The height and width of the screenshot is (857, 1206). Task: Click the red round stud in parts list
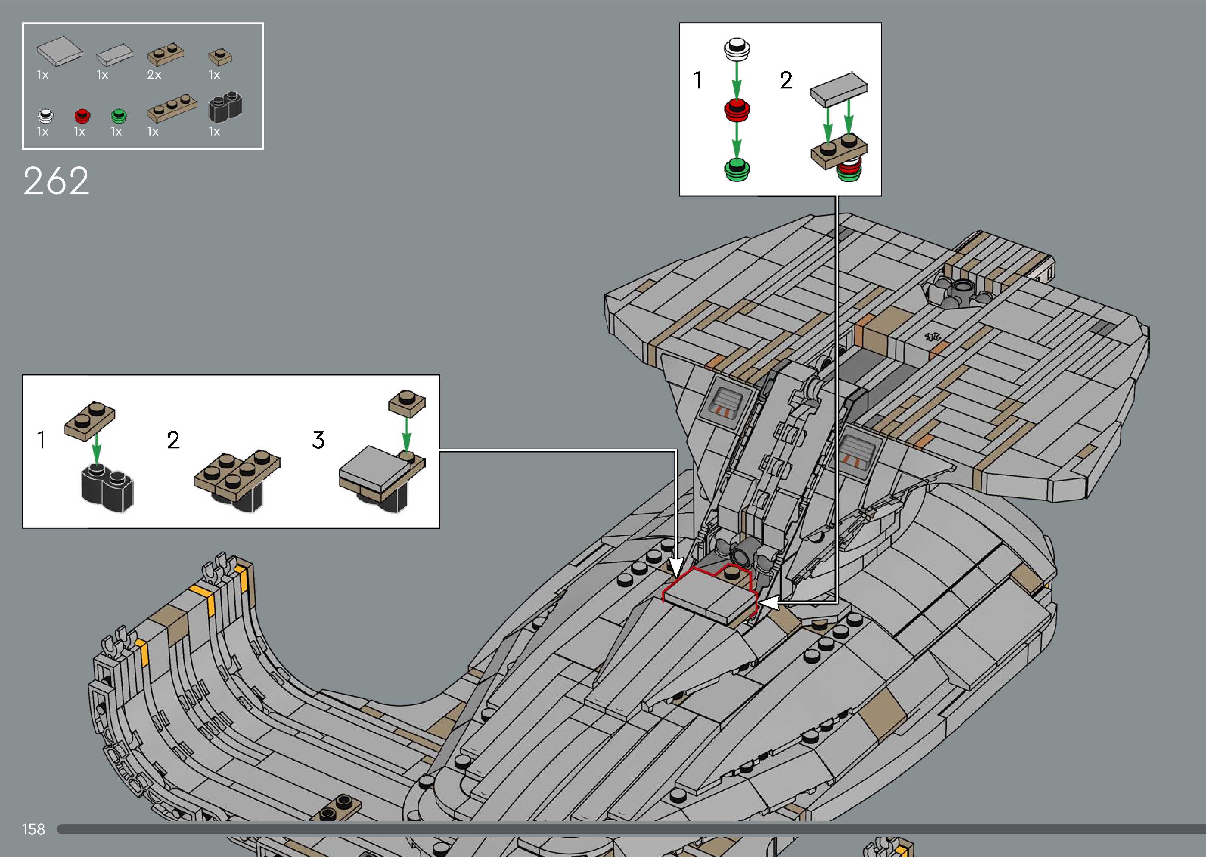pyautogui.click(x=82, y=115)
